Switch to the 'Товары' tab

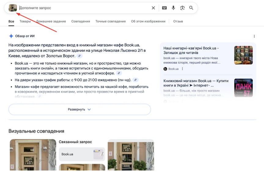coord(25,21)
